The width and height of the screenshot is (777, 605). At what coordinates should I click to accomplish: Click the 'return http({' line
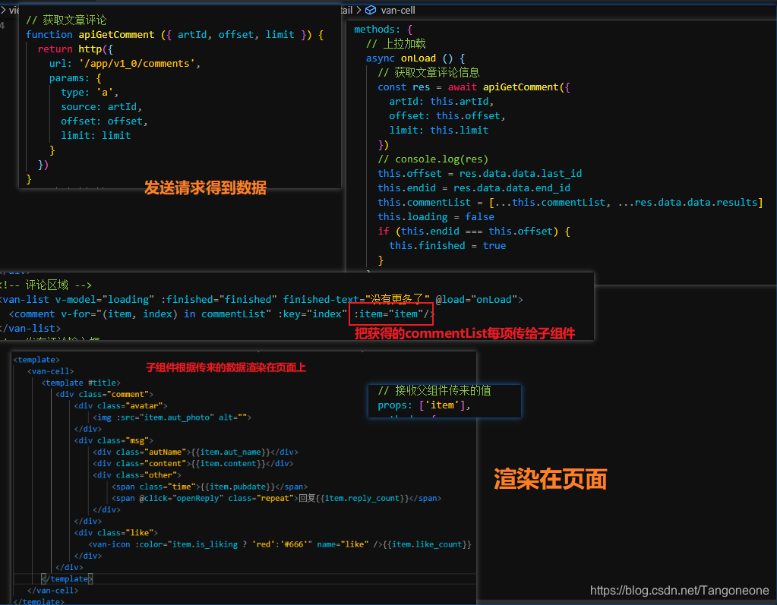point(75,49)
